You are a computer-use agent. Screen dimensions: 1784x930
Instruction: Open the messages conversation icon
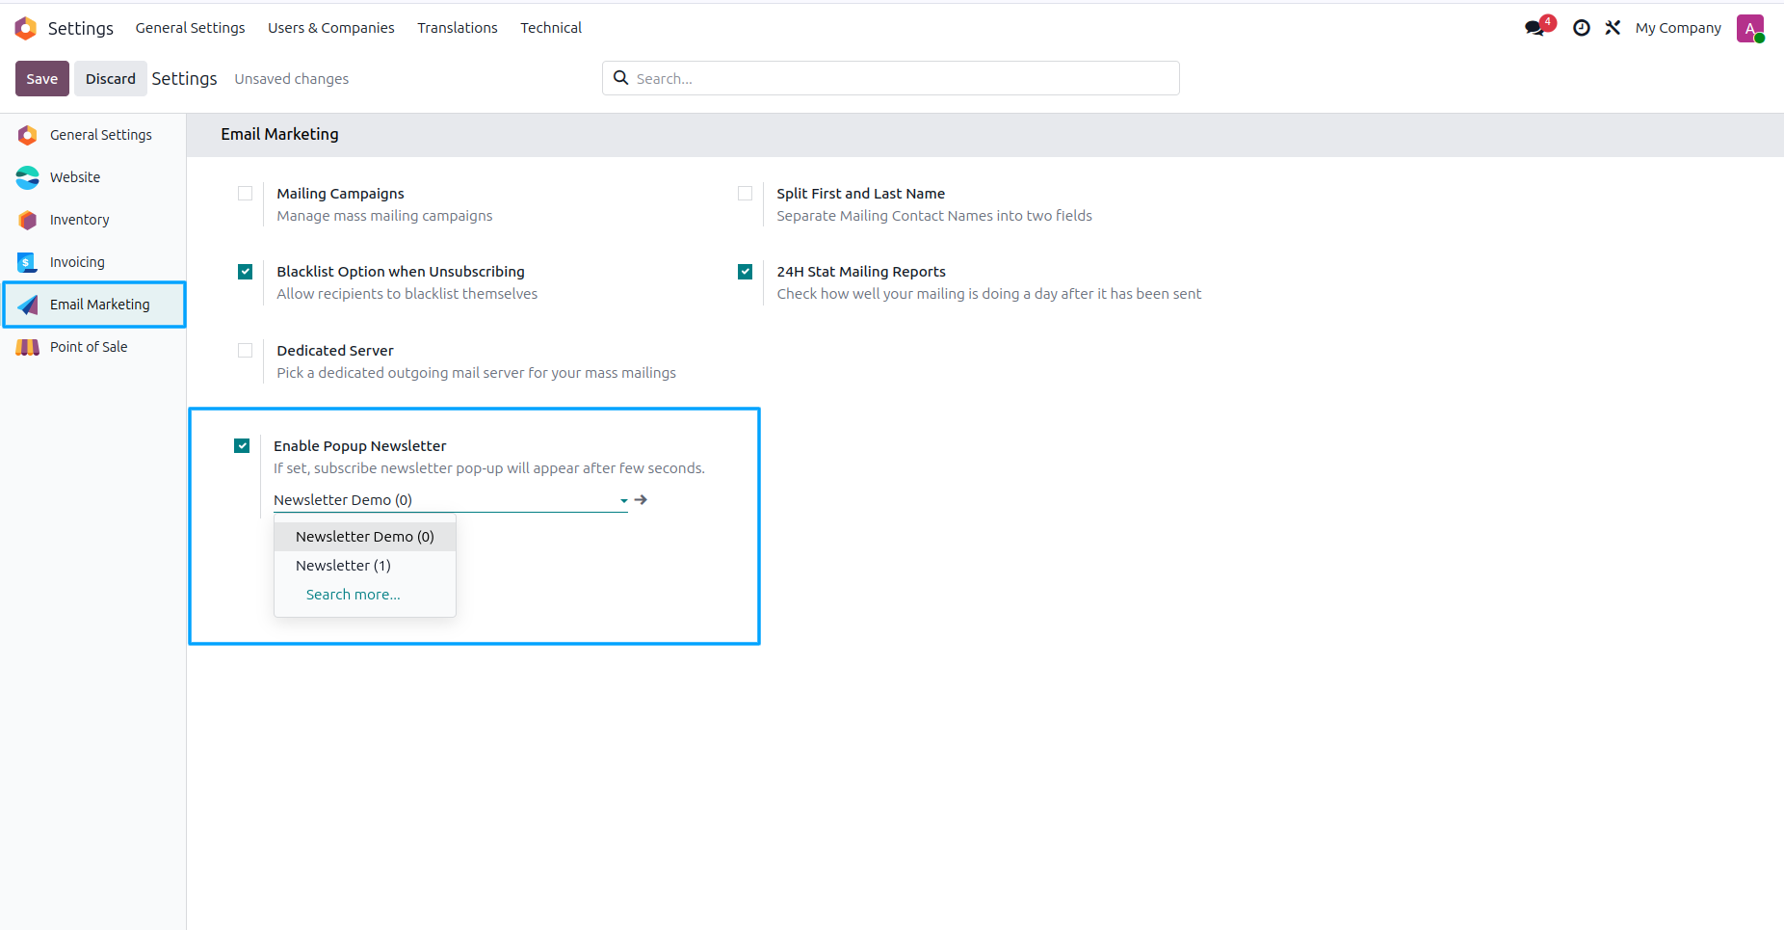1535,28
